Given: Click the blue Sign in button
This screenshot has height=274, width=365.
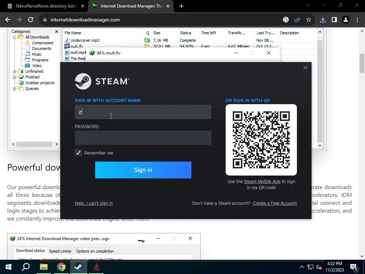Looking at the screenshot, I should [143, 170].
